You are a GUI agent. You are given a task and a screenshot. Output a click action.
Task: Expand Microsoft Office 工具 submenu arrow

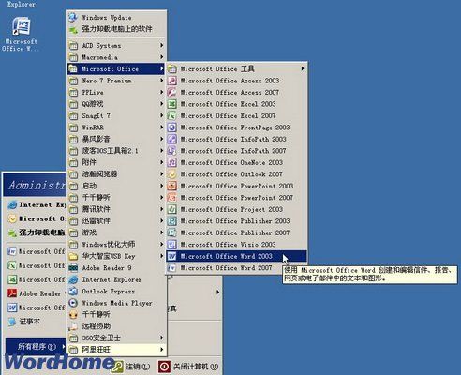(303, 68)
